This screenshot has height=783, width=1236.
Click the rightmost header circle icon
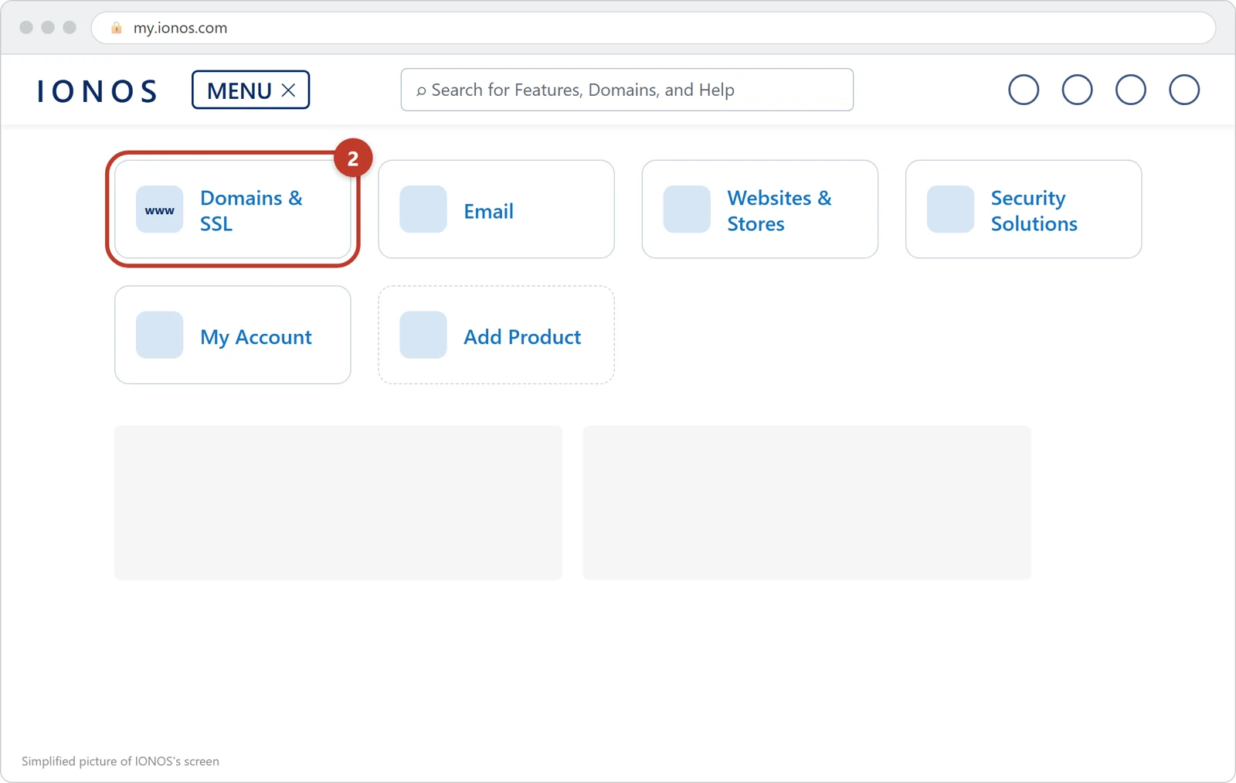(x=1184, y=90)
